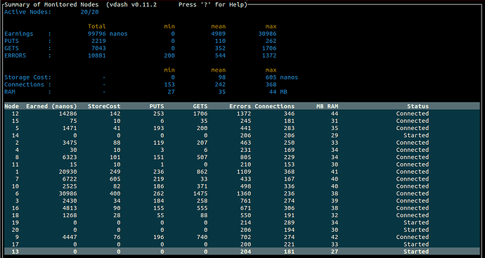Click the active nodes count 20/20
This screenshot has width=485, height=258.
(89, 12)
